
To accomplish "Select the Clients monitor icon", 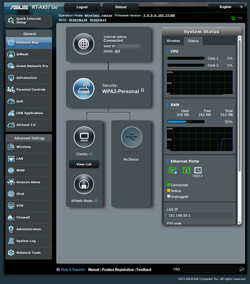I will pyautogui.click(x=84, y=137).
